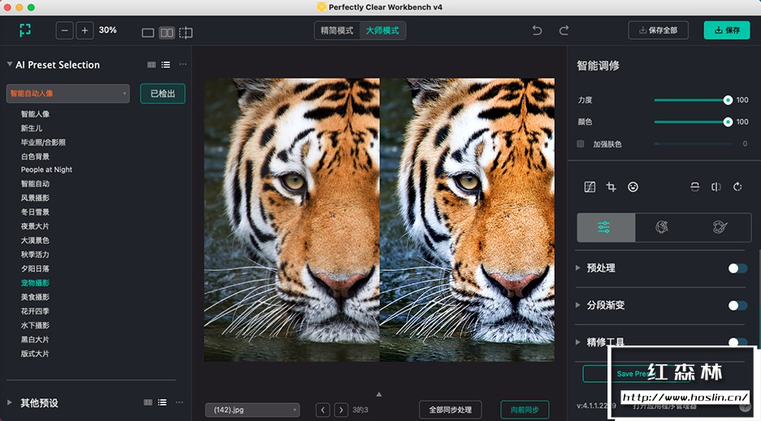Open the curves/histogram tool icon

pyautogui.click(x=590, y=187)
